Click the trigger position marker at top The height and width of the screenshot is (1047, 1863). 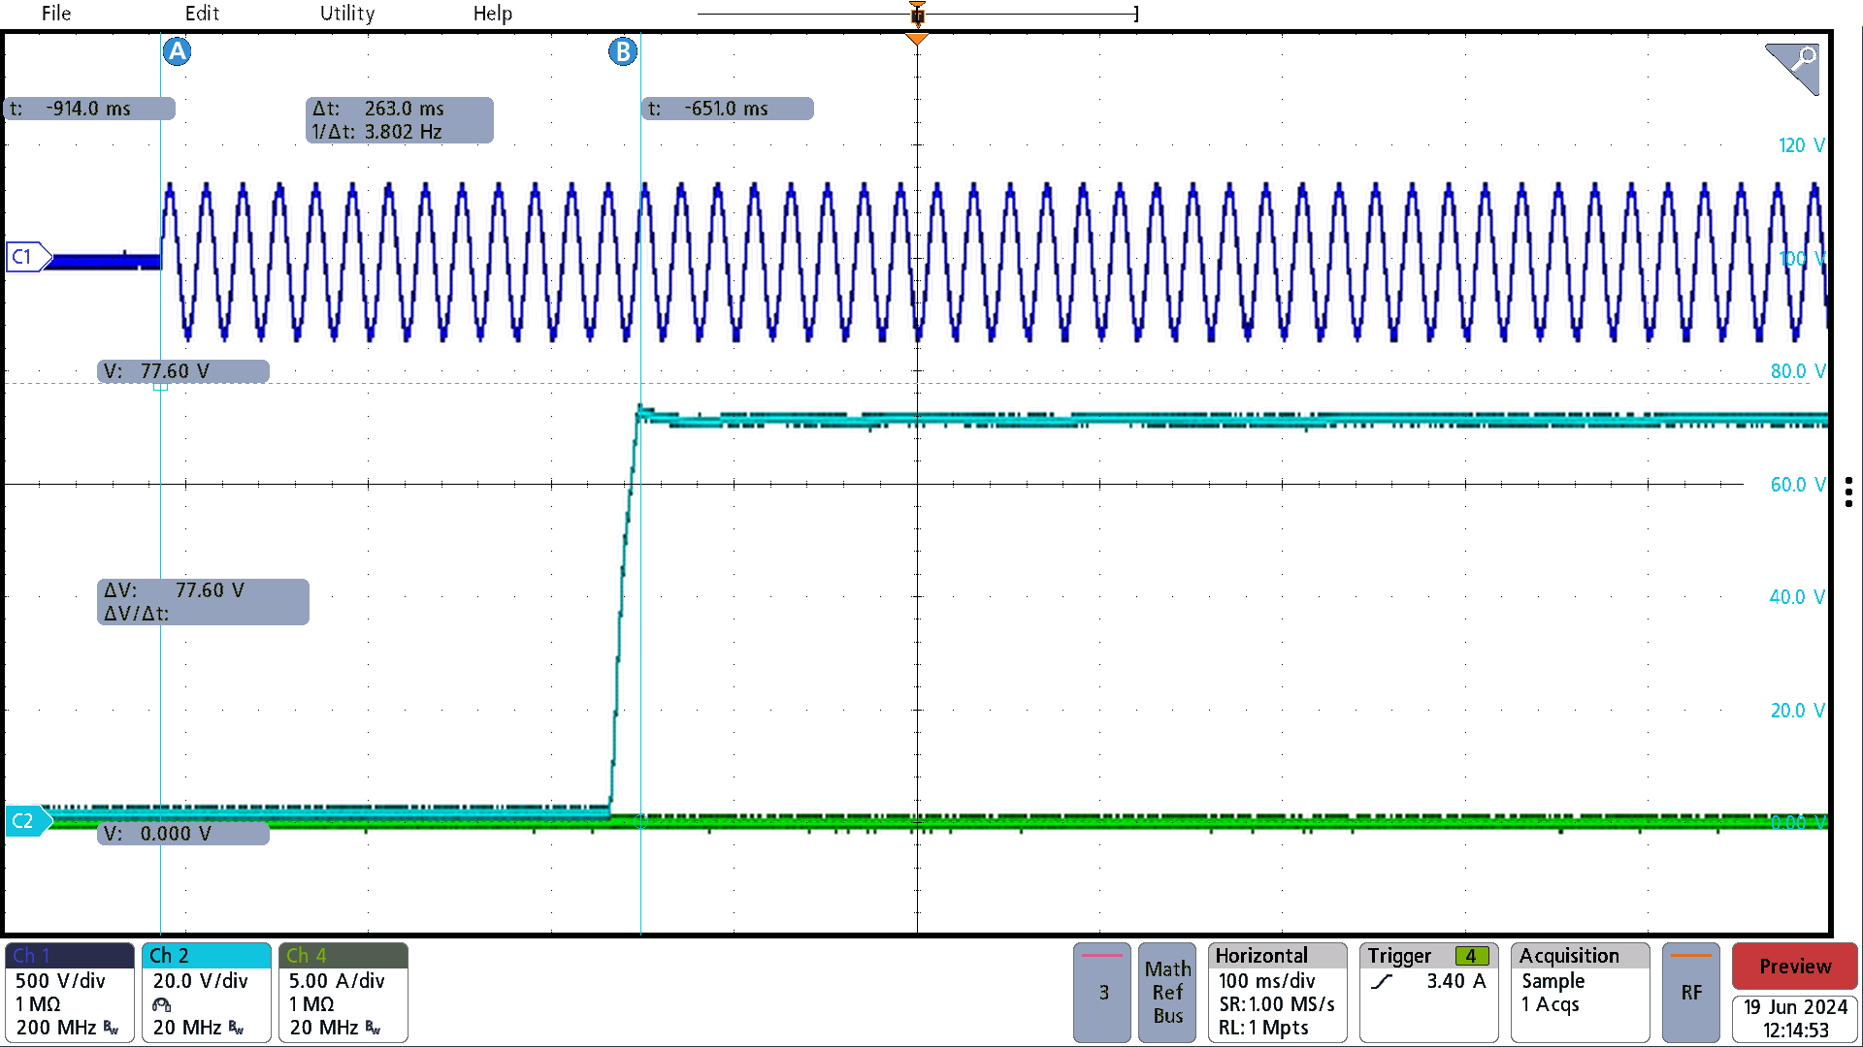point(917,14)
